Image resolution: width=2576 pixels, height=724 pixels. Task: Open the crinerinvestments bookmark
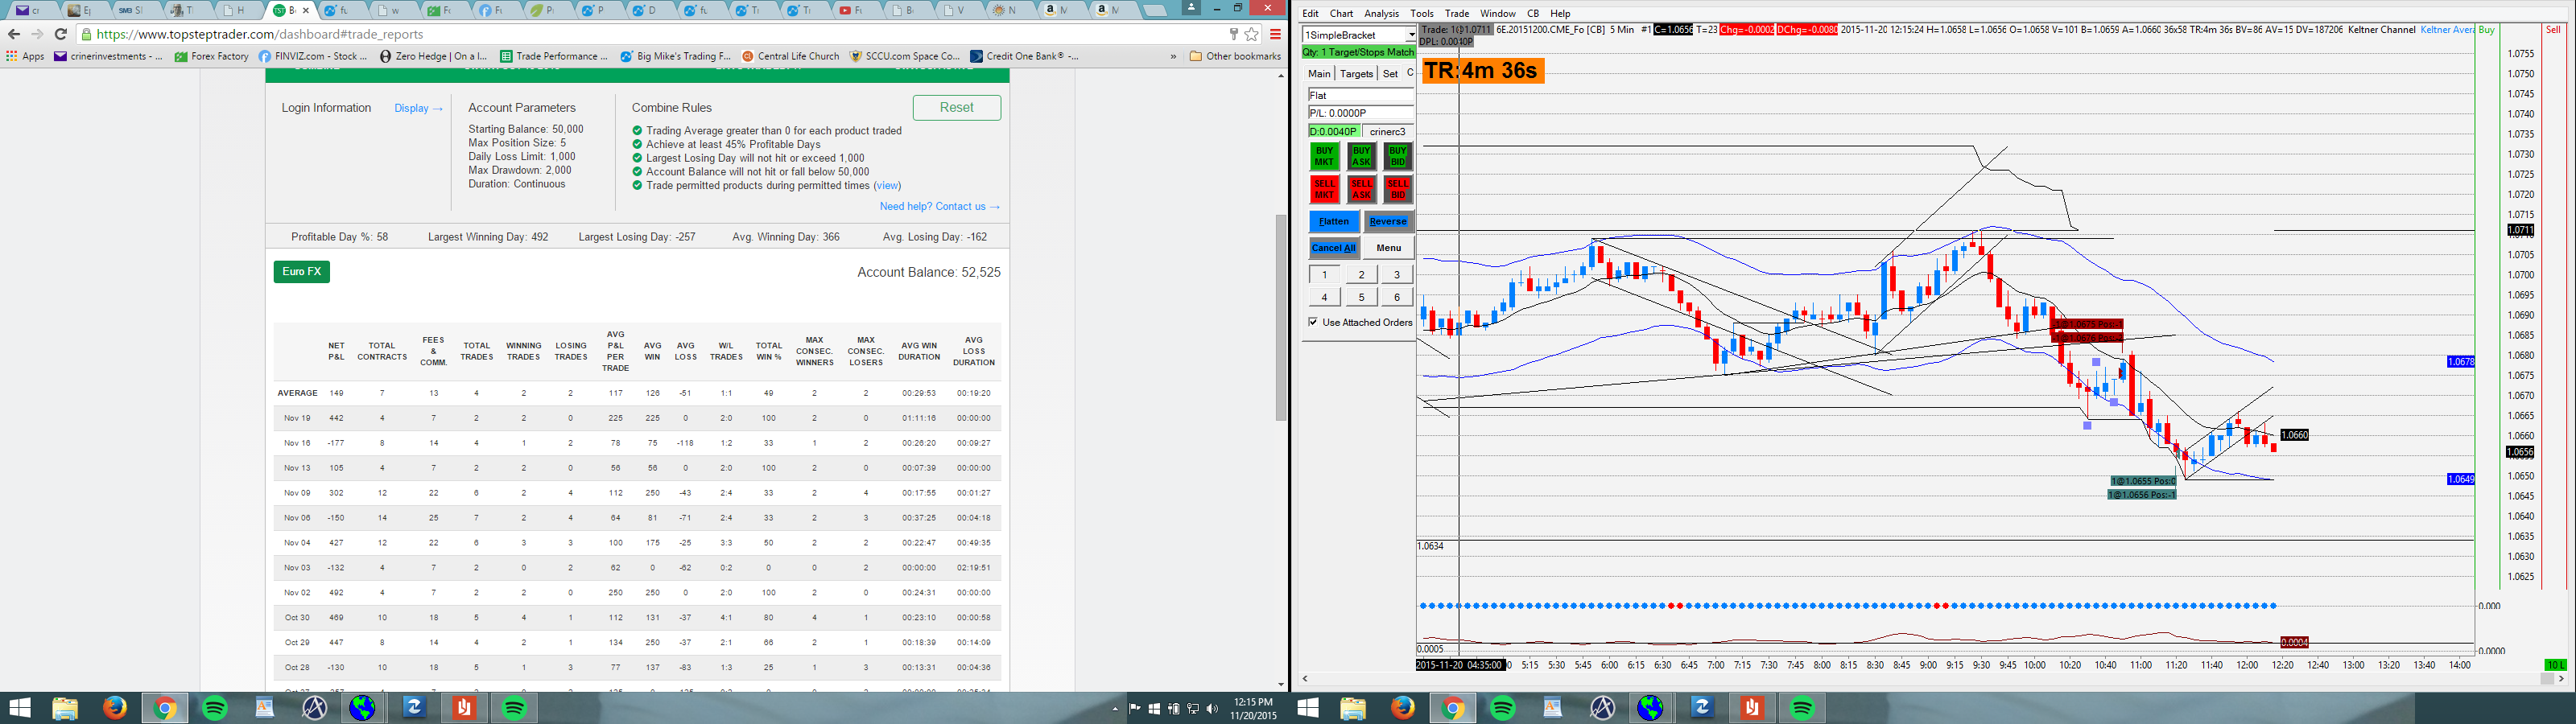[x=109, y=56]
